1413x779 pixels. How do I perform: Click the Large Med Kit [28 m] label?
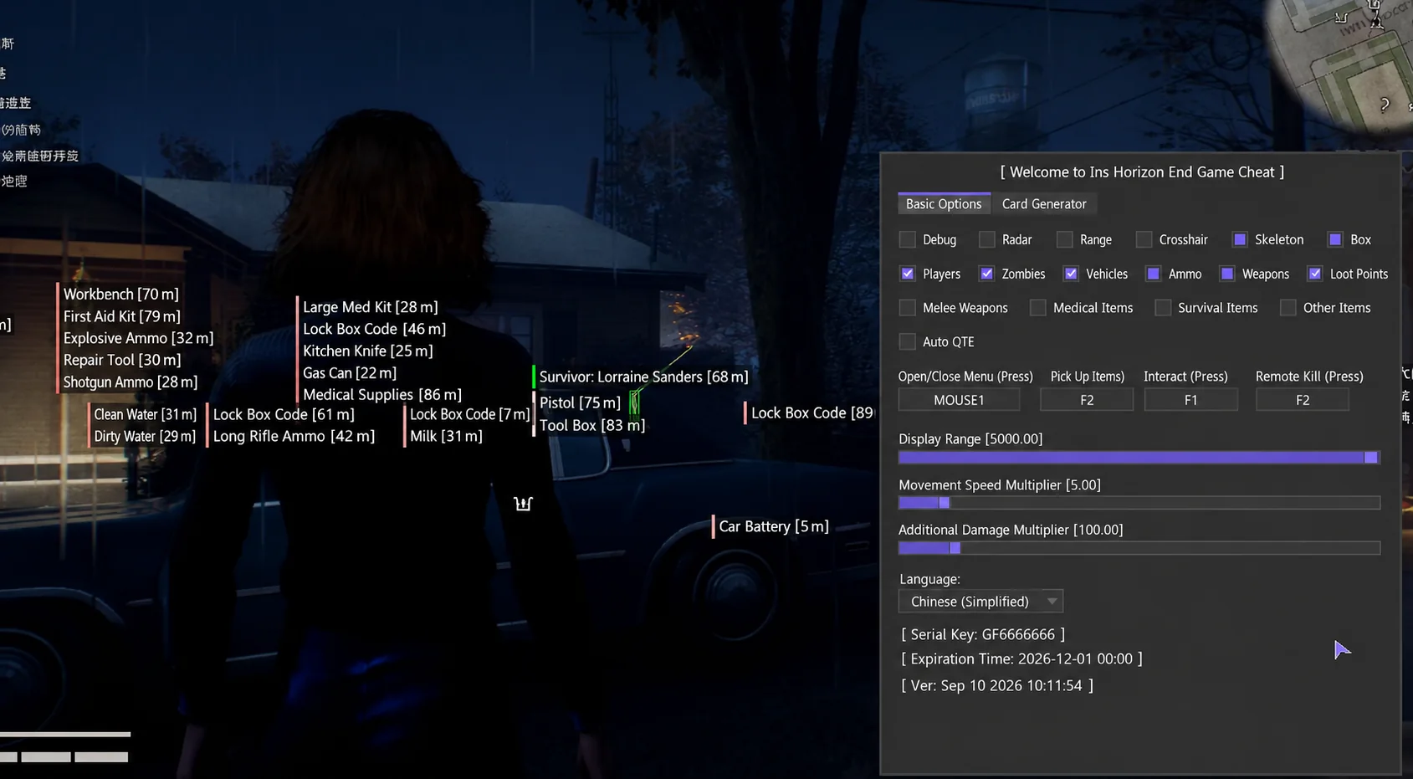[x=370, y=307]
